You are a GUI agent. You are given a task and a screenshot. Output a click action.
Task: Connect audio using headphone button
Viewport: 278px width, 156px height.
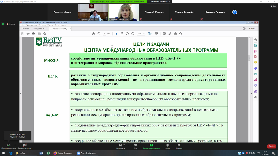pyautogui.click(x=8, y=146)
